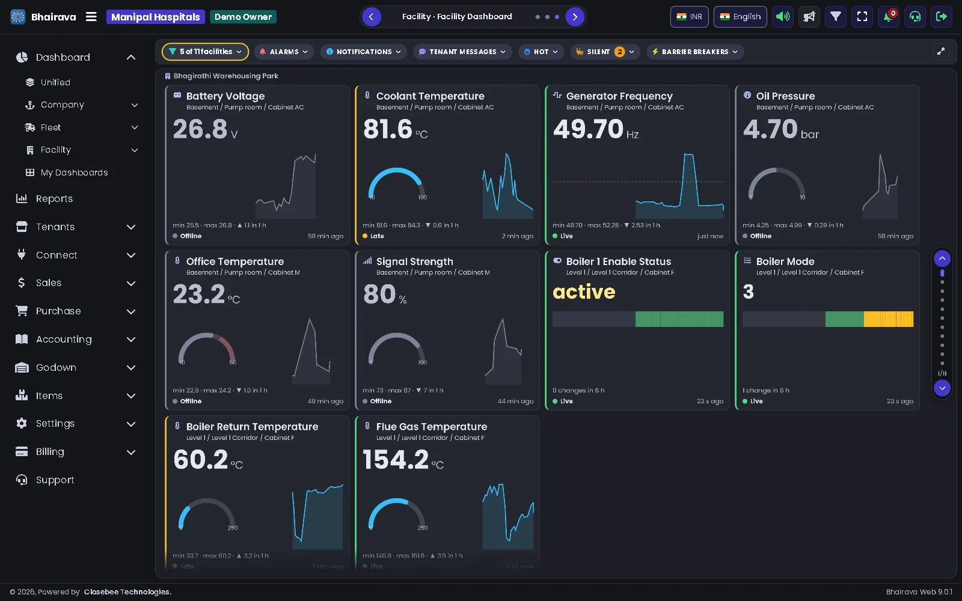Click the Office Temperature thermometer icon
The height and width of the screenshot is (601, 962).
click(x=177, y=261)
